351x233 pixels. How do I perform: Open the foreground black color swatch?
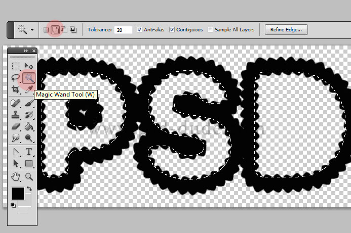click(x=18, y=194)
